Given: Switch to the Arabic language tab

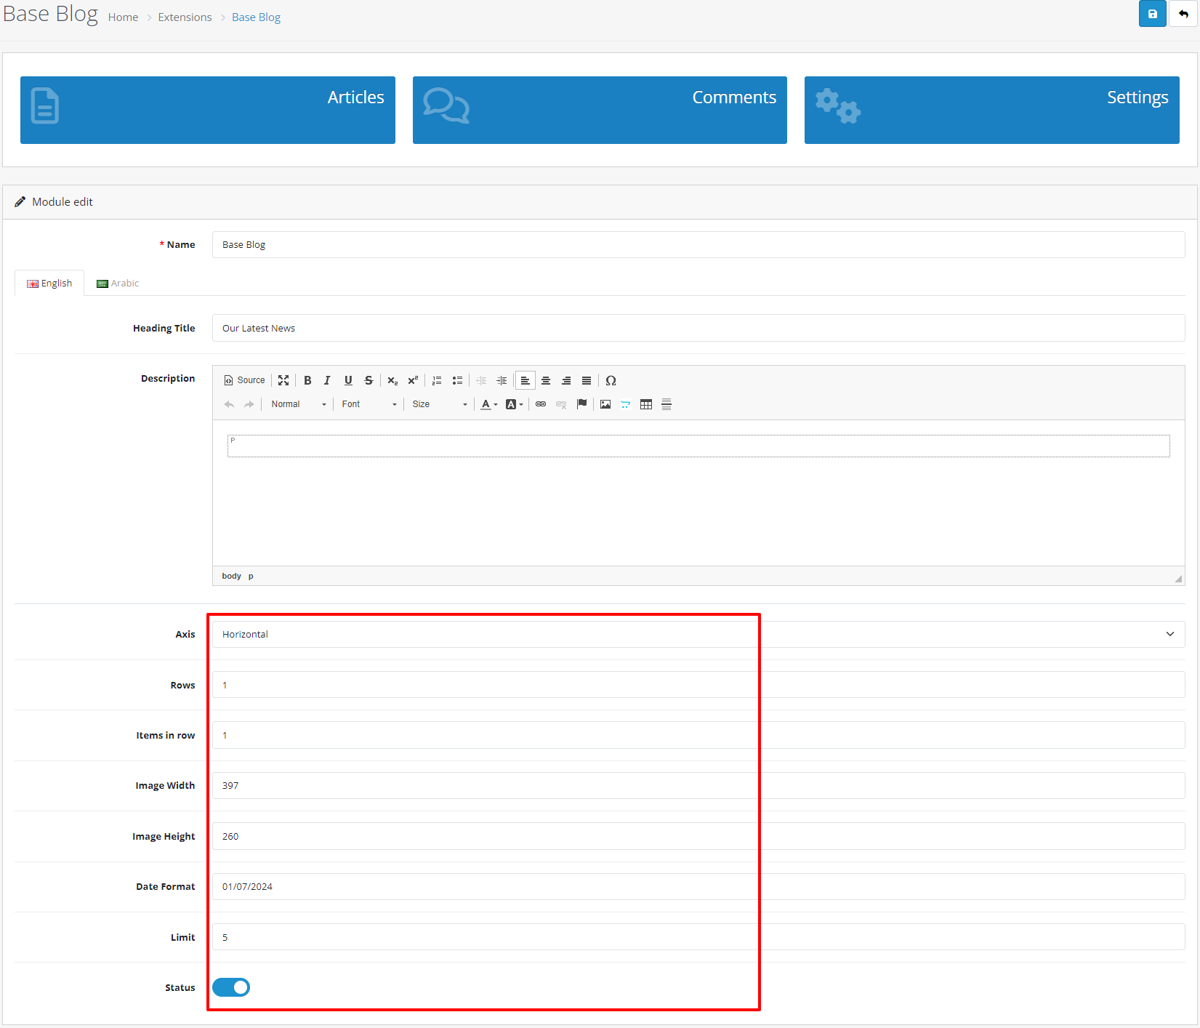Looking at the screenshot, I should point(118,283).
